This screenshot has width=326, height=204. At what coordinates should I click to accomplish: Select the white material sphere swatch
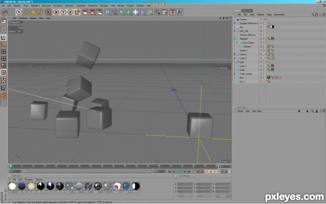12,186
